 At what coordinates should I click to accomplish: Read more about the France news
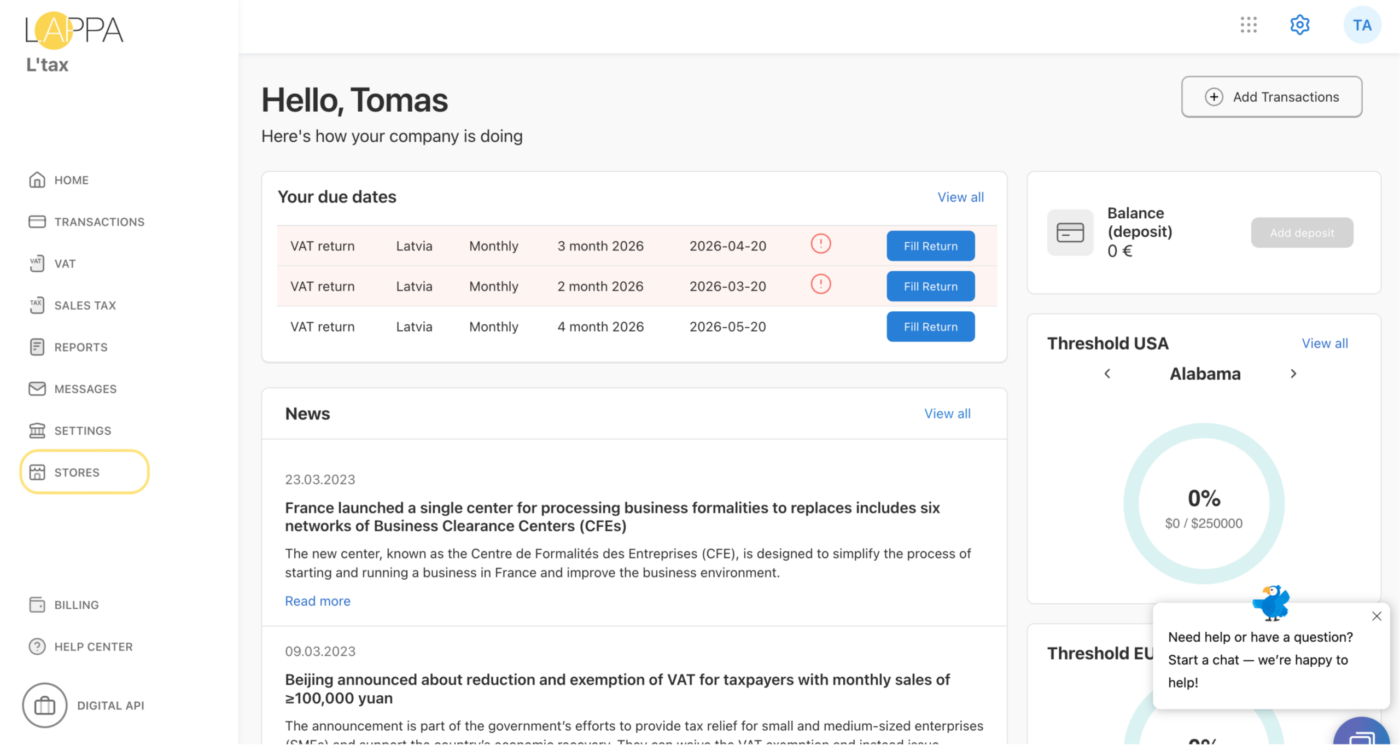click(x=318, y=601)
